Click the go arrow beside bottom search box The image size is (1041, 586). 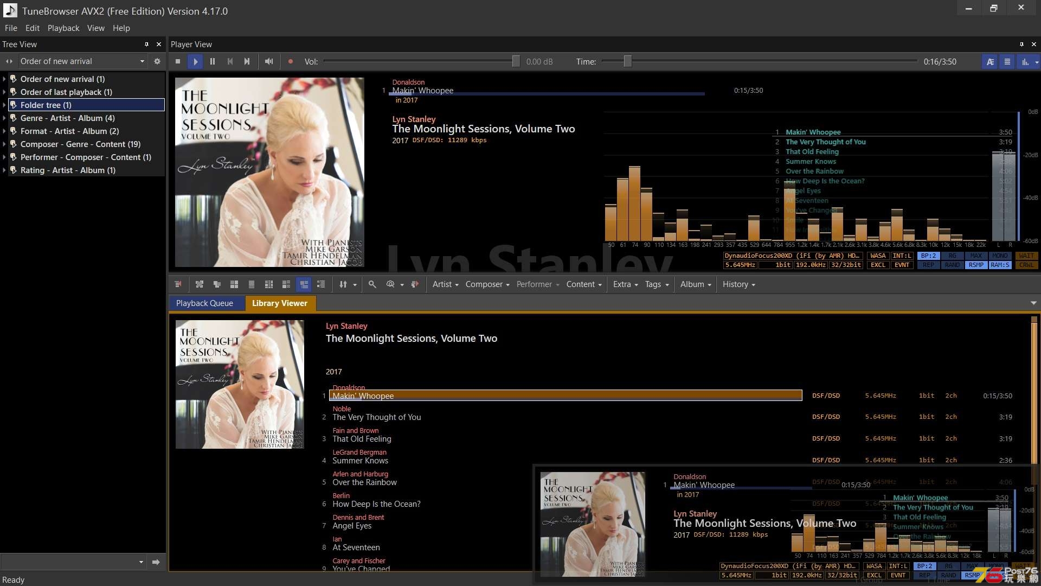point(156,562)
